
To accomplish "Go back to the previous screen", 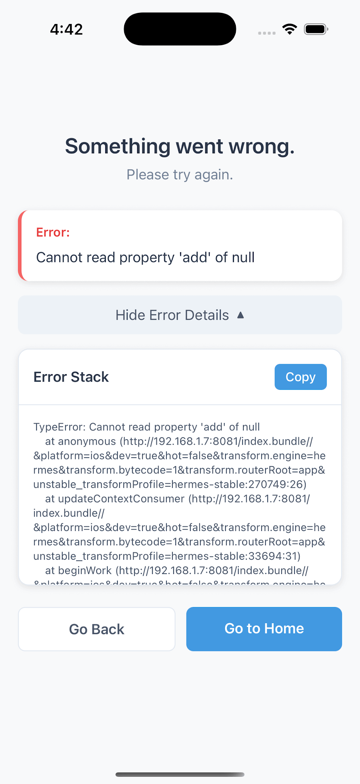I will [96, 629].
